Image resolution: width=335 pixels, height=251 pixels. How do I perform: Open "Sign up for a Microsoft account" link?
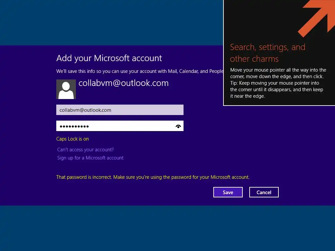(90, 158)
